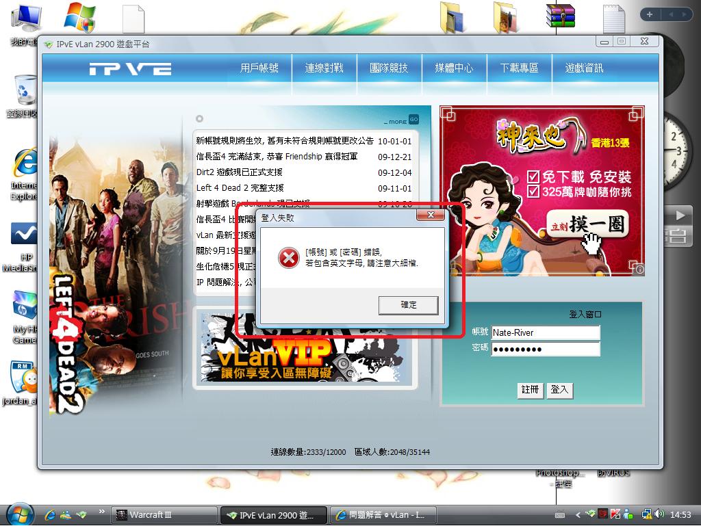This screenshot has width=701, height=526.
Task: Click the 區域人數:2048/35144 status text
Action: [392, 452]
